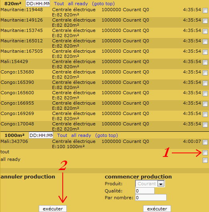Click '(goto top)' link in 1000m² section
209x212 pixels.
tap(106, 135)
